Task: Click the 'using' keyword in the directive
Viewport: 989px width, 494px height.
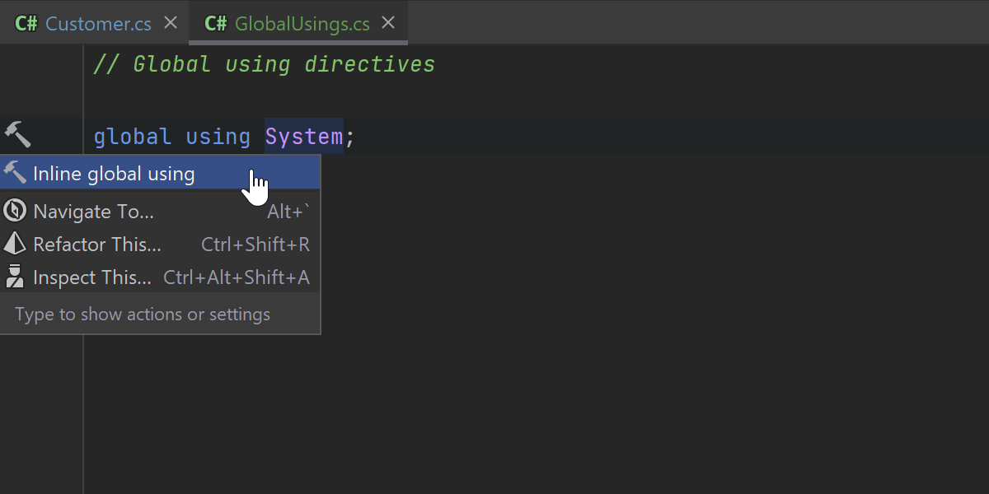Action: [218, 137]
